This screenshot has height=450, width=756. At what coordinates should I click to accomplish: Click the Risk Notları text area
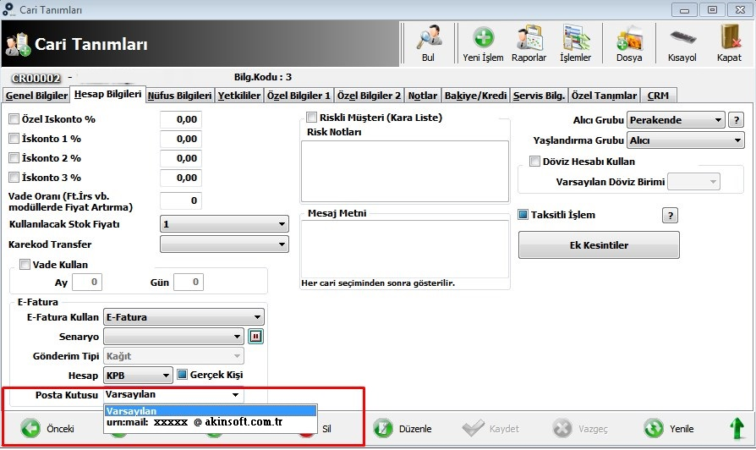[x=405, y=171]
